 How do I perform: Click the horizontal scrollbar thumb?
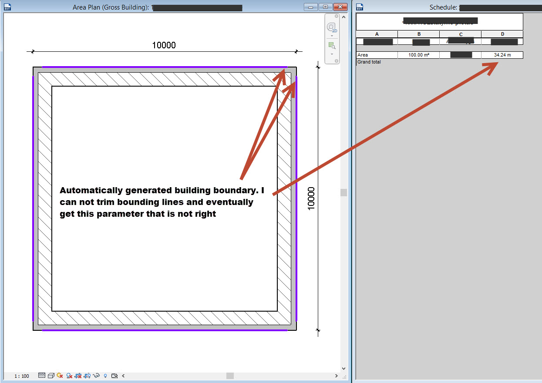230,376
